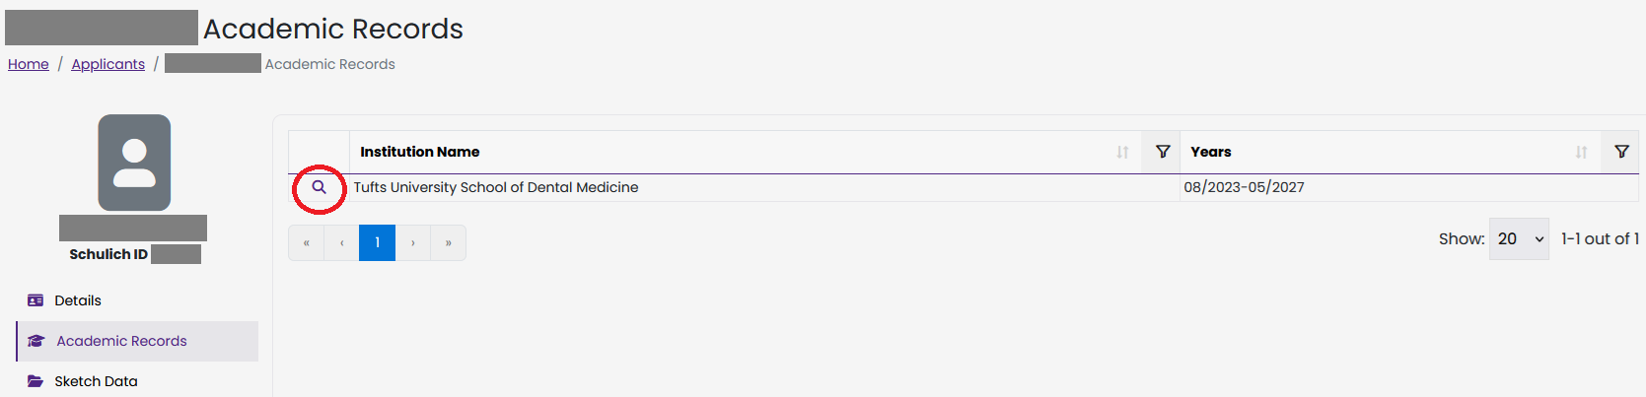The image size is (1646, 397).
Task: Sort by Institution Name arrows icon
Action: [1122, 152]
